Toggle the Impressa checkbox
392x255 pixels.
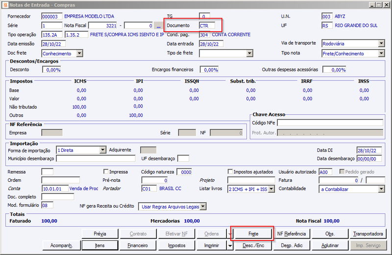[x=106, y=171]
